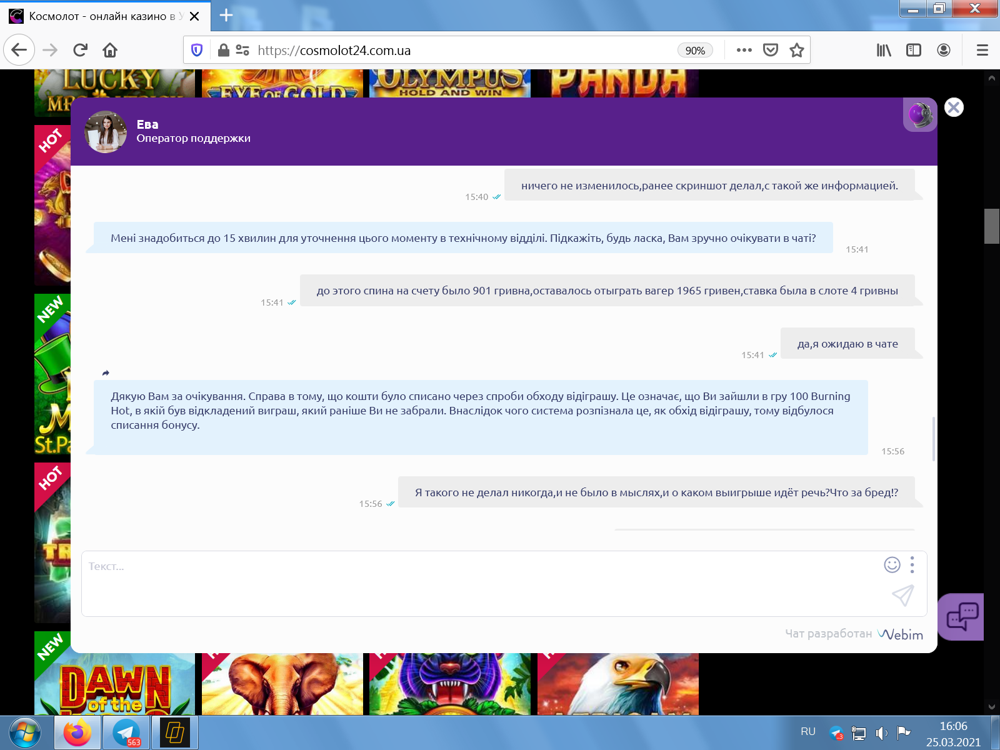Open the panther slot game thumbnail

click(450, 684)
